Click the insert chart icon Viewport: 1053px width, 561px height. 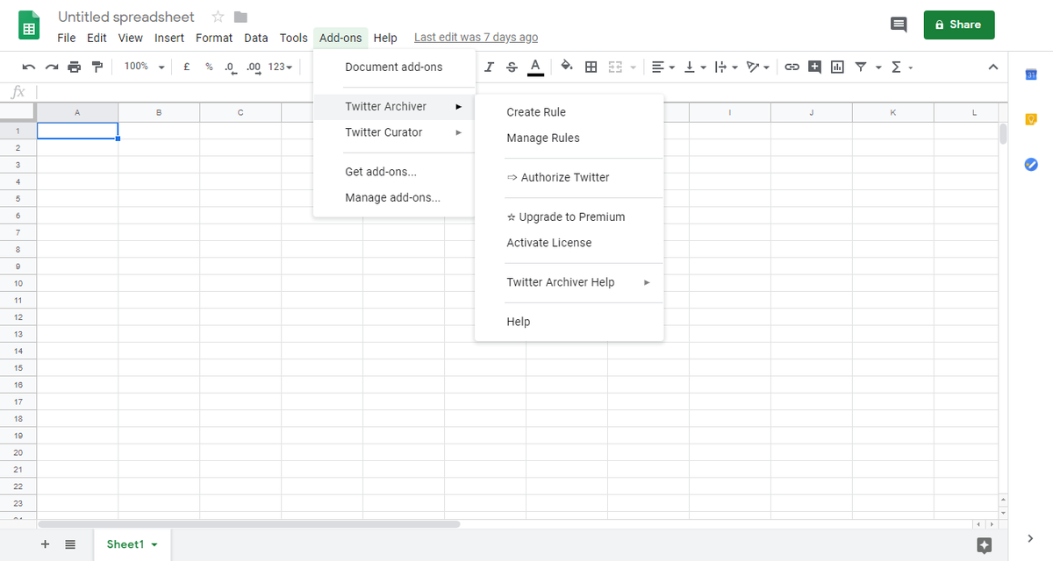[837, 67]
